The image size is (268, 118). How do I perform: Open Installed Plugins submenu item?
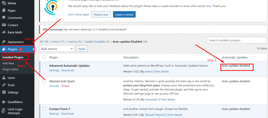coord(13,57)
